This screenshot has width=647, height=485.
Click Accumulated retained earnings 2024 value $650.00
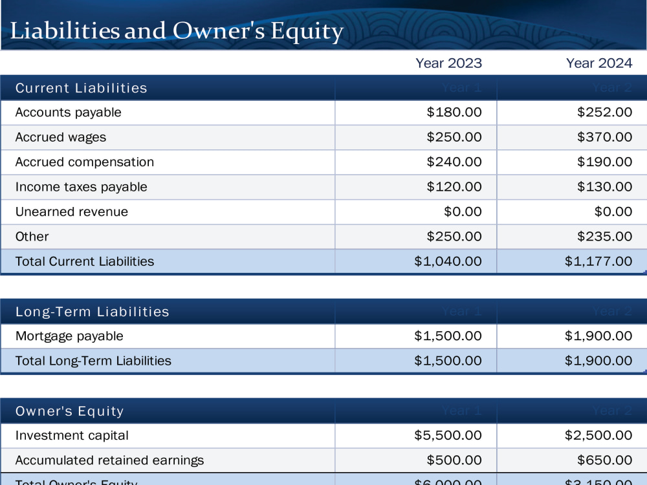click(x=604, y=460)
